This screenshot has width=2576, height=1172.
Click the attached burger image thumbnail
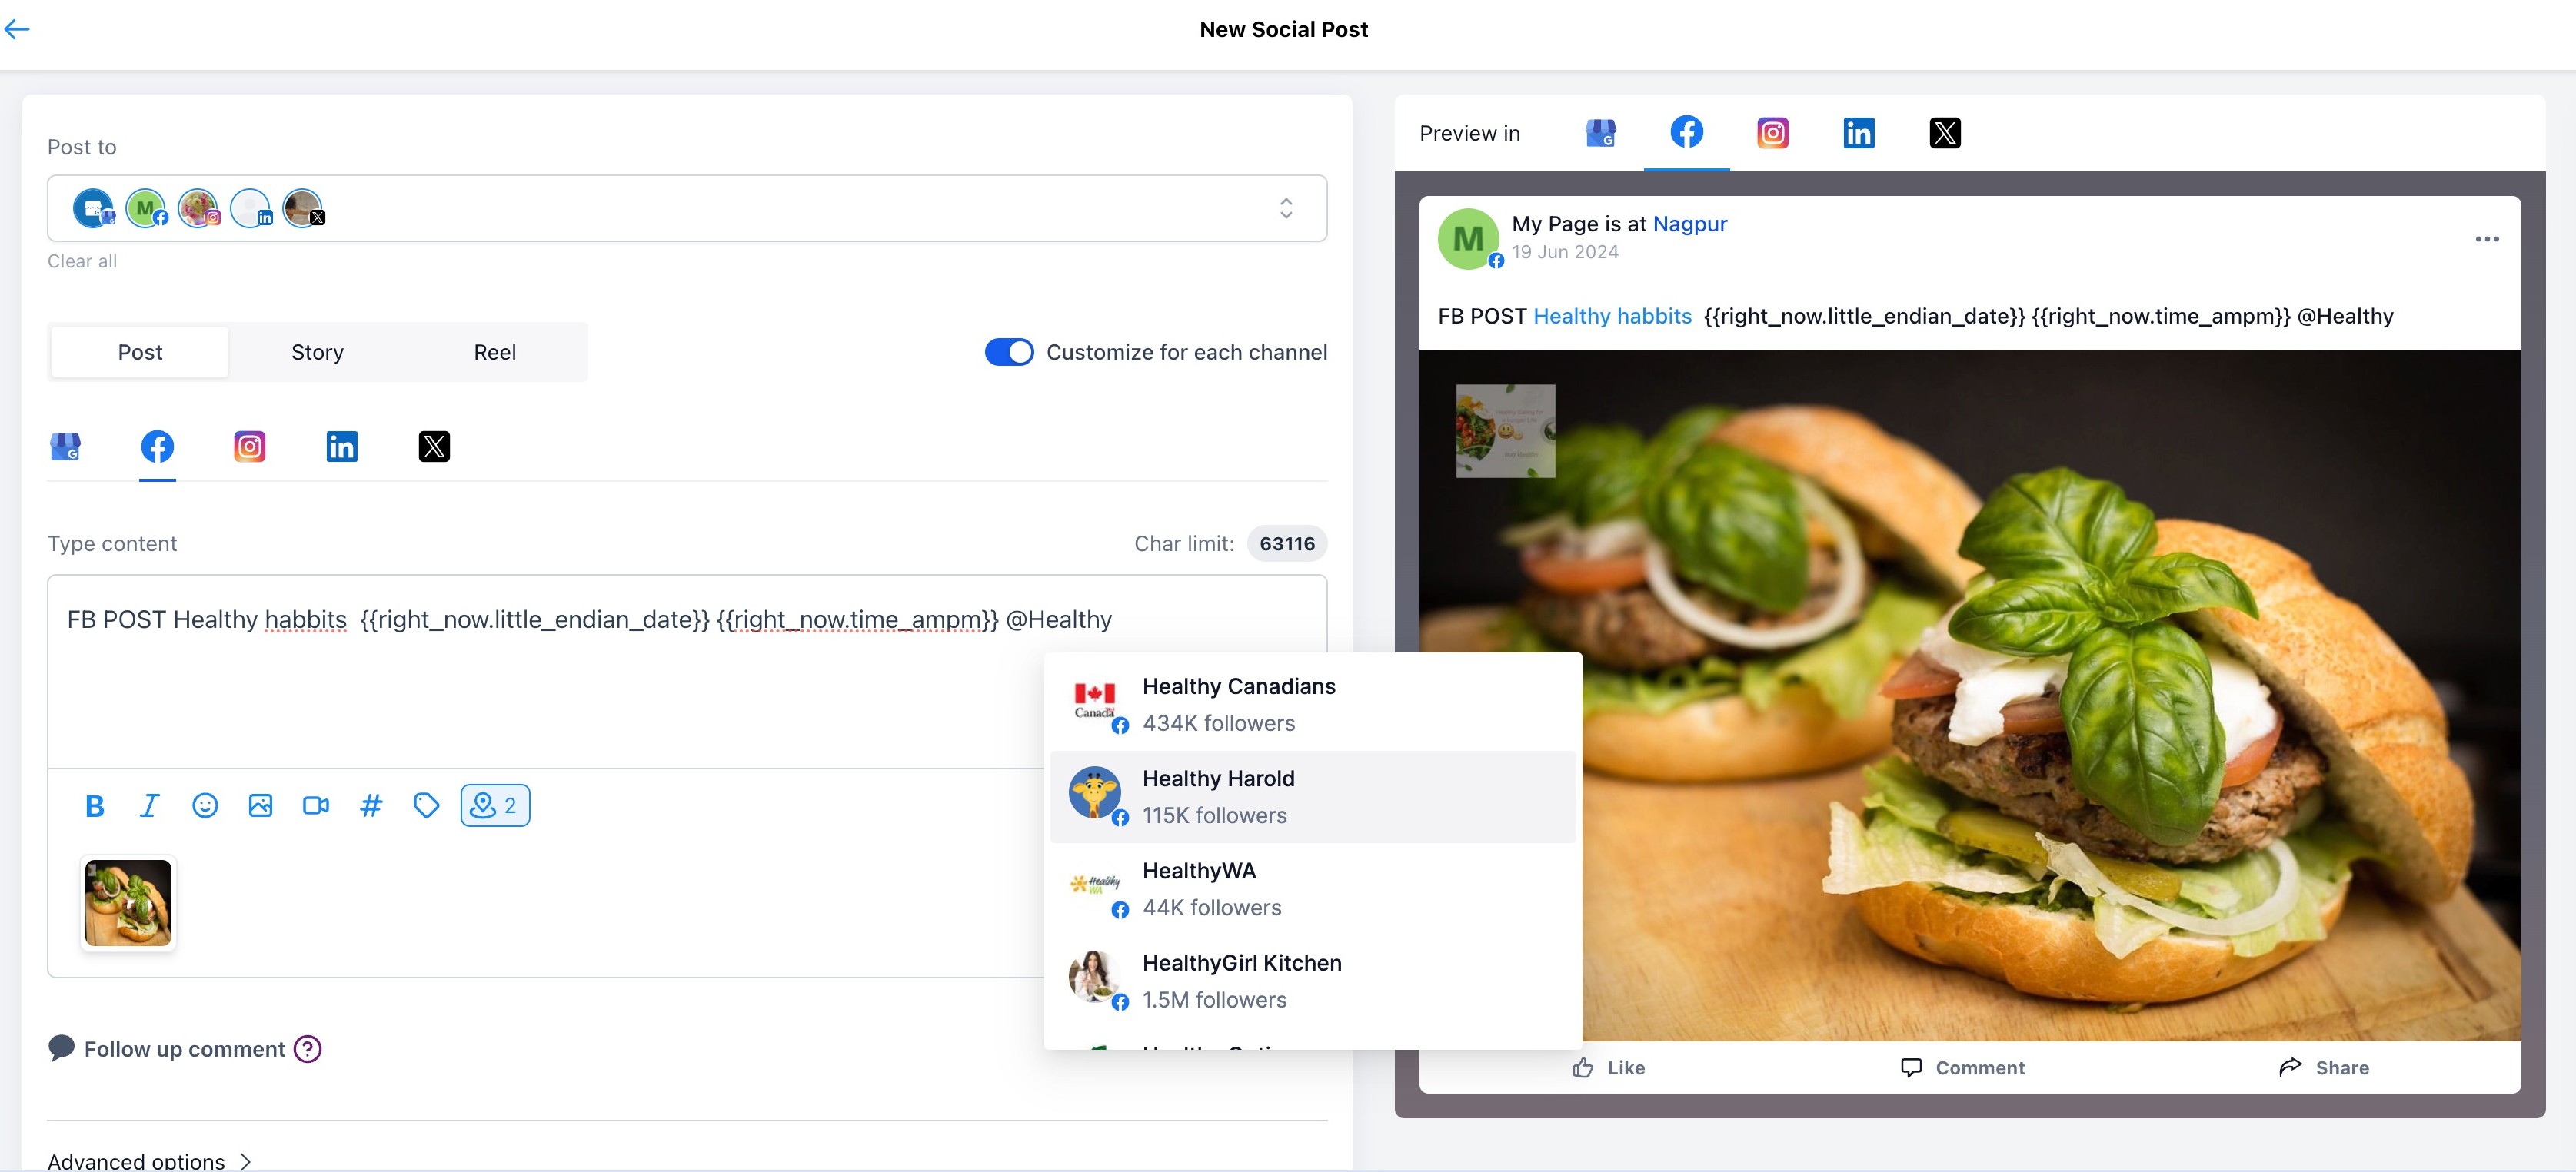pos(128,902)
